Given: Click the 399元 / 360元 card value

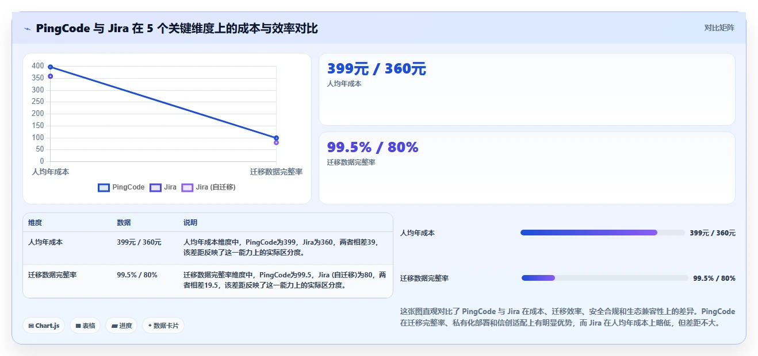Looking at the screenshot, I should point(377,69).
